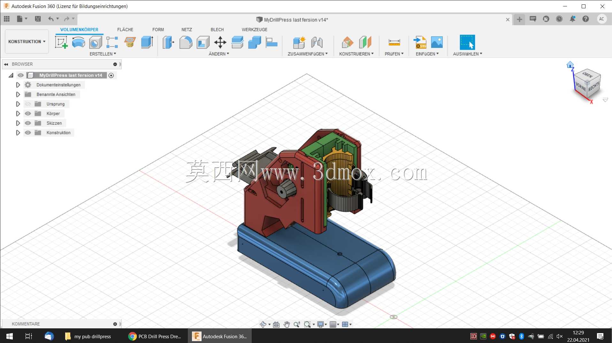Screen dimensions: 612x343
Task: Hide the Konstruktion folder
Action: [28, 133]
